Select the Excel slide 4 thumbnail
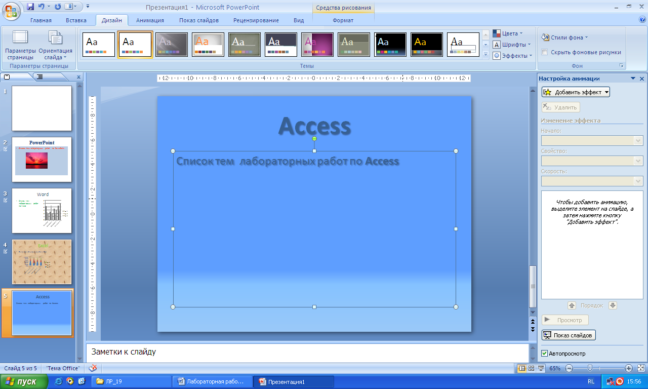This screenshot has height=389, width=648. [x=42, y=262]
